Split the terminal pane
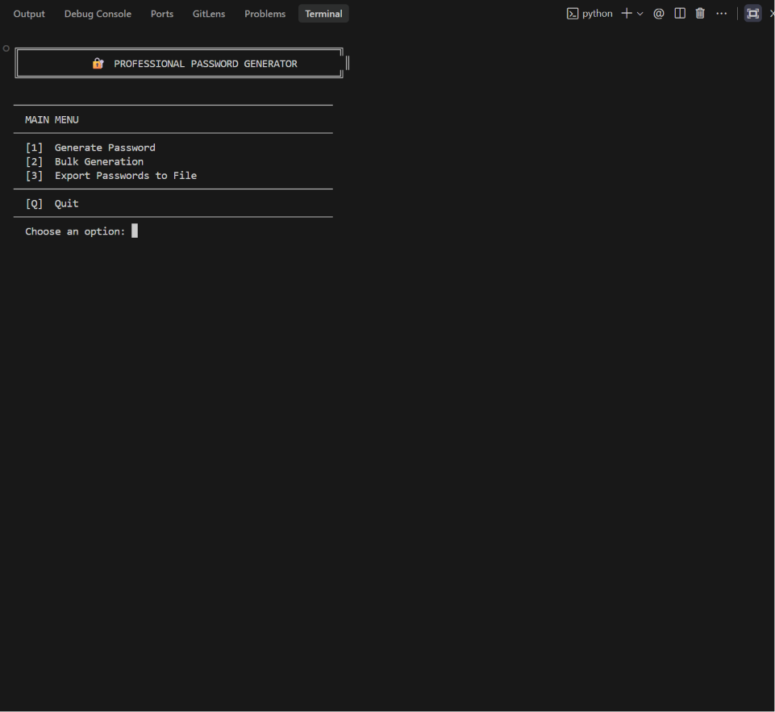 pyautogui.click(x=680, y=14)
